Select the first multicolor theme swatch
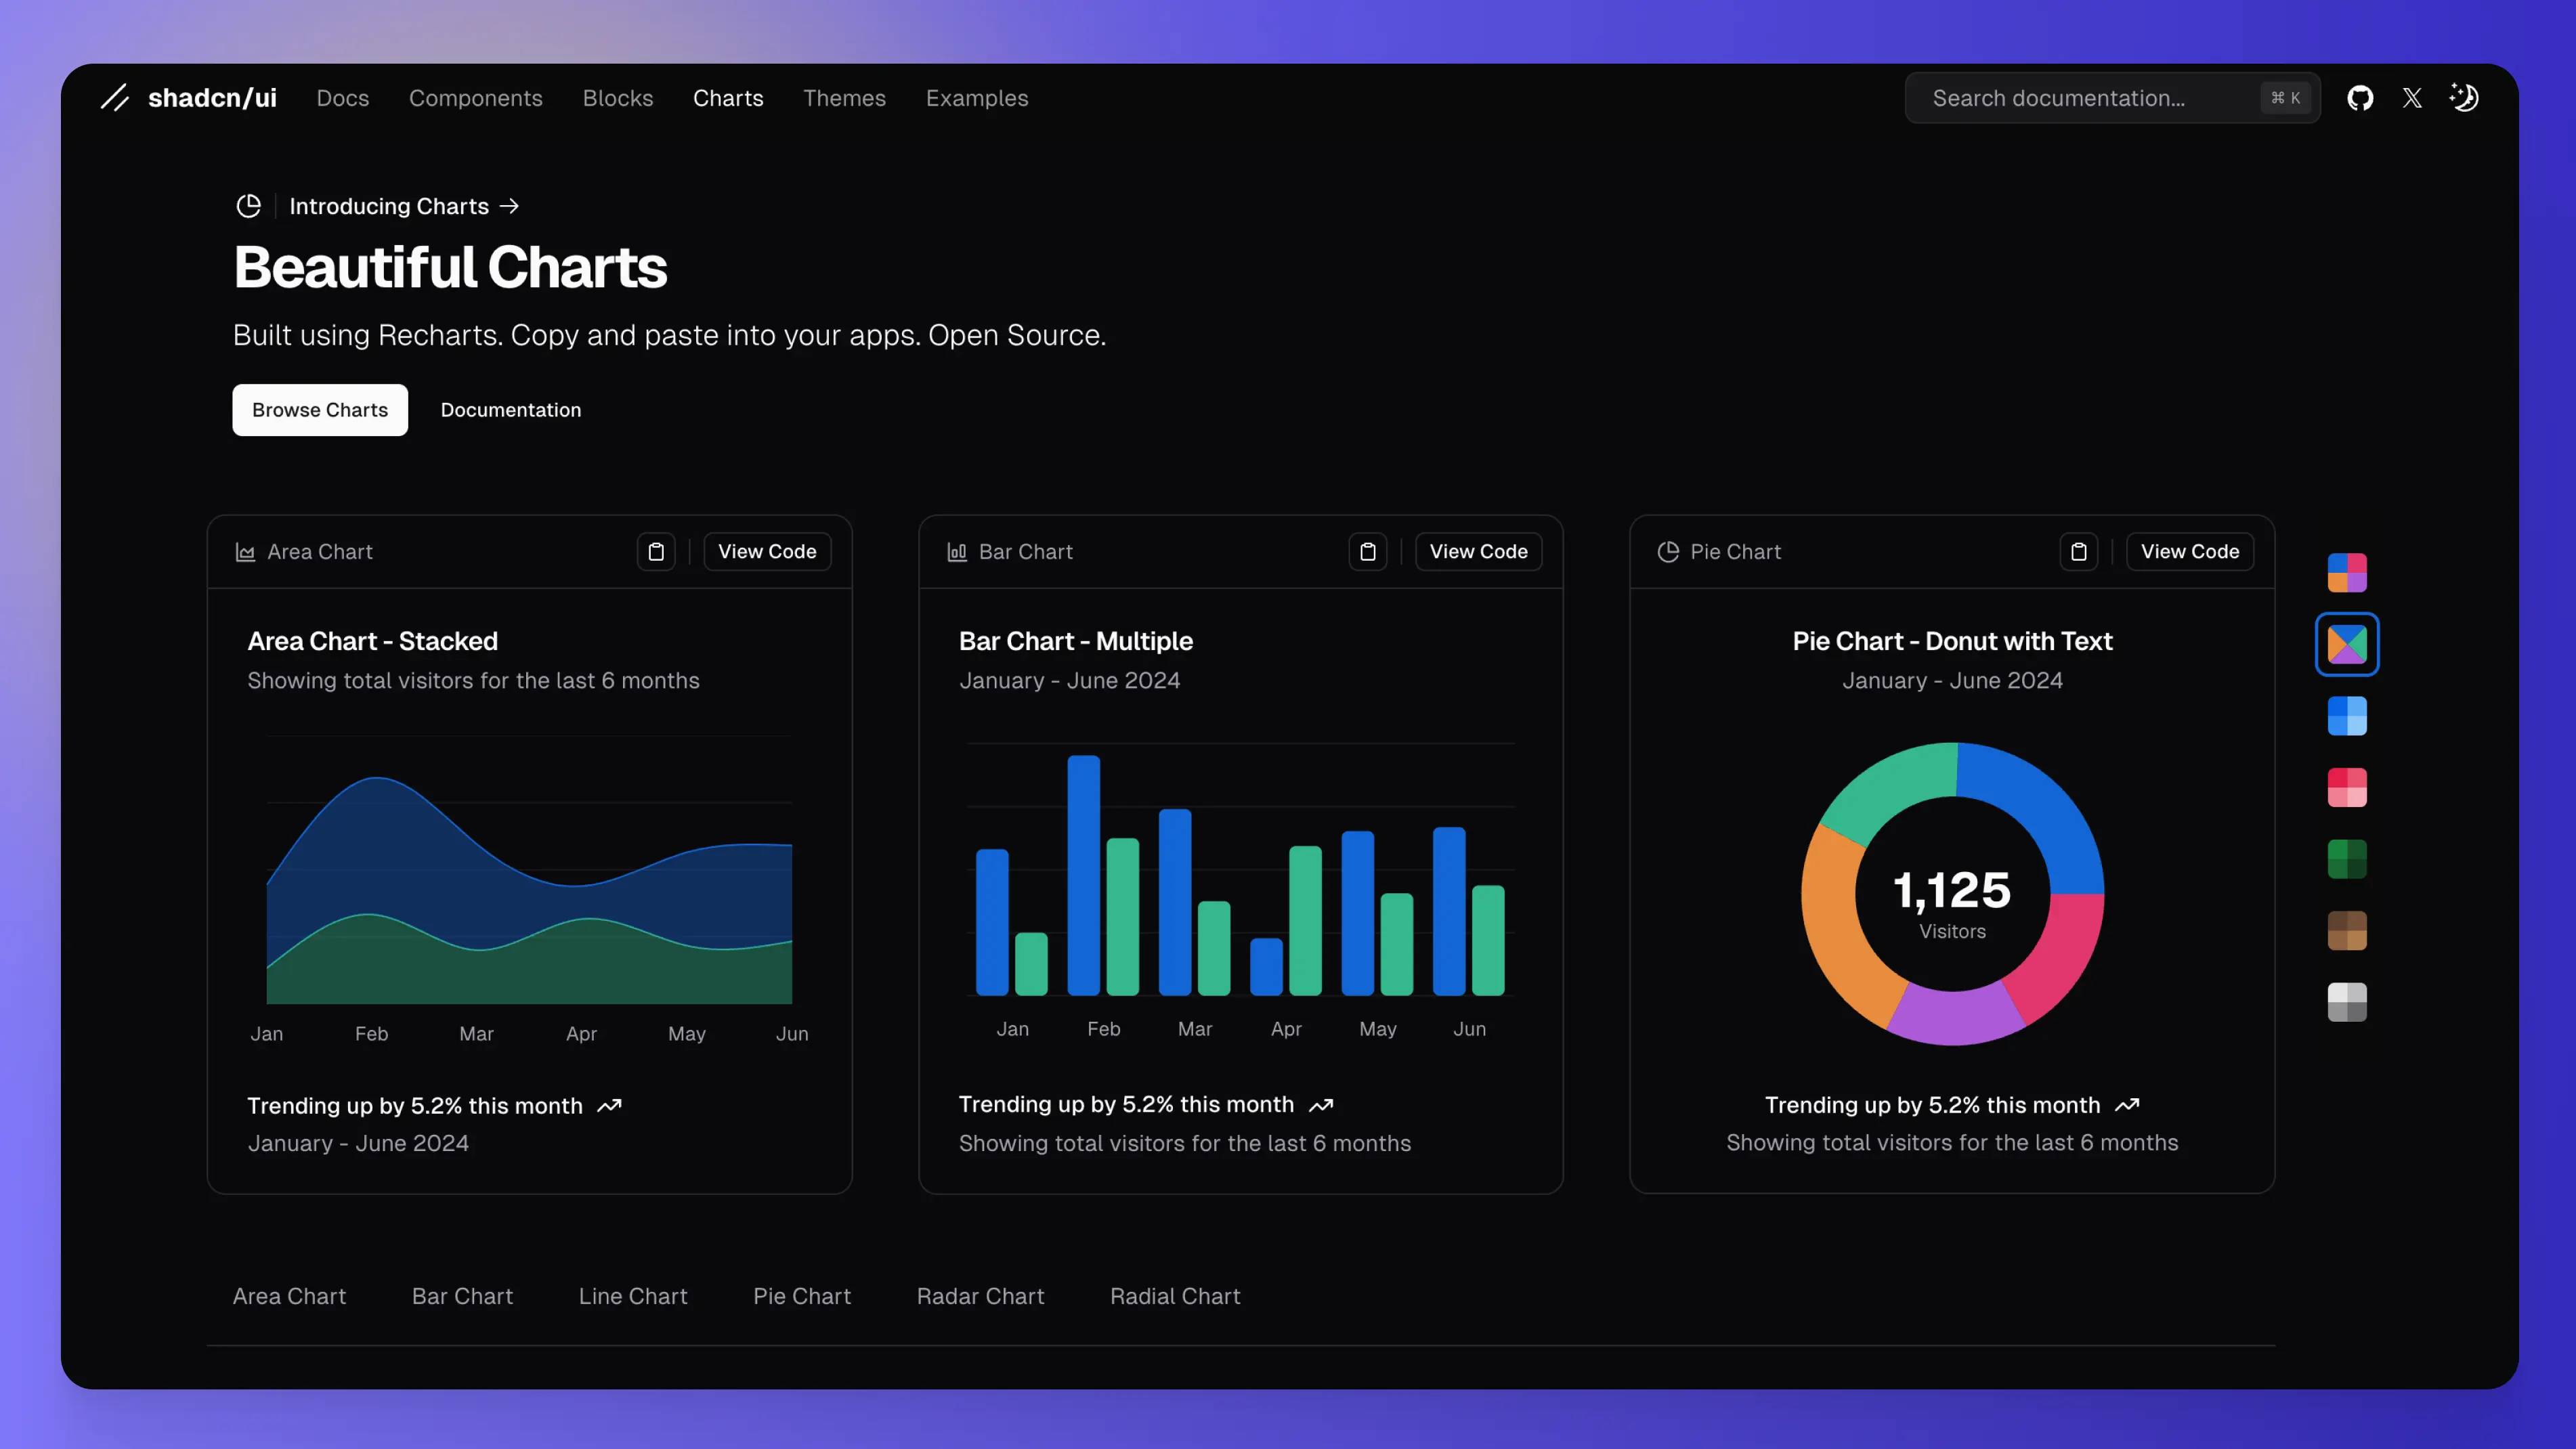Viewport: 2576px width, 1449px height. [2346, 573]
